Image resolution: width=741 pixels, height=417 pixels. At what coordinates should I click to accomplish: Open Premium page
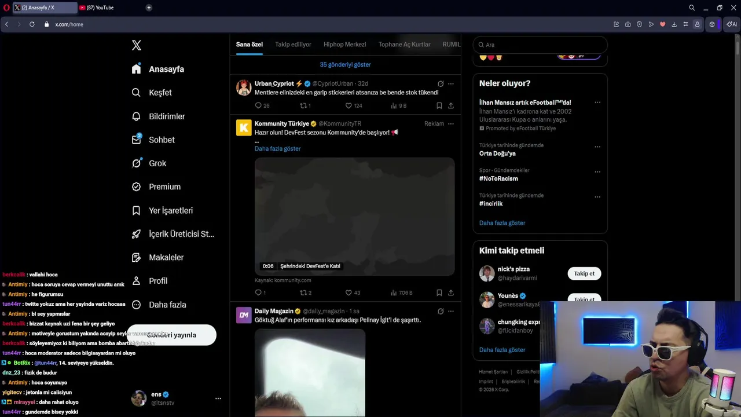156,186
